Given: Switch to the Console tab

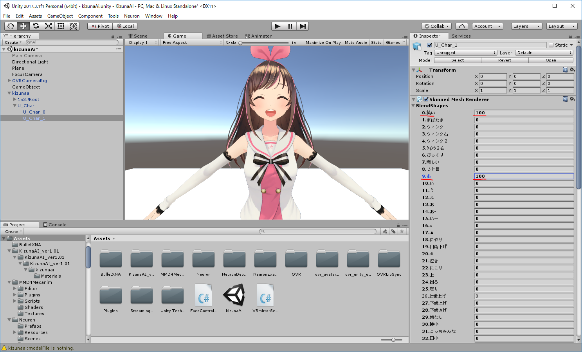Looking at the screenshot, I should (55, 225).
